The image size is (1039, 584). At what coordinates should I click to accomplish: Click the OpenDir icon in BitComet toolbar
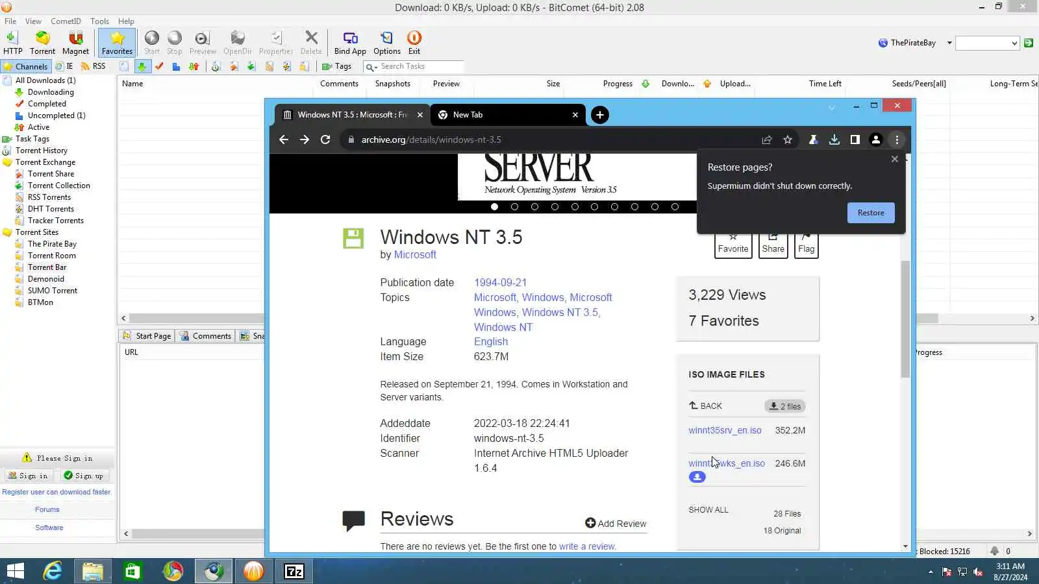[238, 43]
